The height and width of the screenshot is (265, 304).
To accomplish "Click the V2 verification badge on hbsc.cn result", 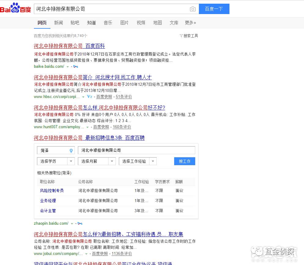I will [89, 96].
